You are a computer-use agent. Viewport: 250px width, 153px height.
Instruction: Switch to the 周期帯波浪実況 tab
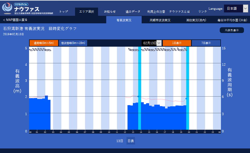pyautogui.click(x=160, y=20)
